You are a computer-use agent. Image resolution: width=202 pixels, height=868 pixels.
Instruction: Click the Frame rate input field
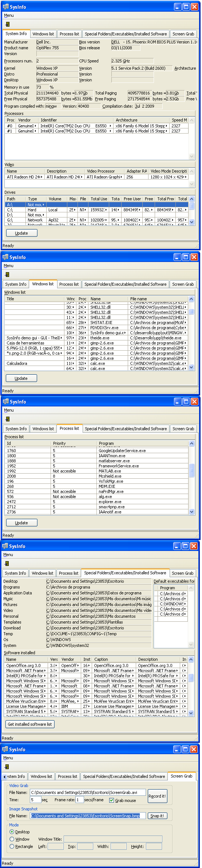pyautogui.click(x=79, y=800)
